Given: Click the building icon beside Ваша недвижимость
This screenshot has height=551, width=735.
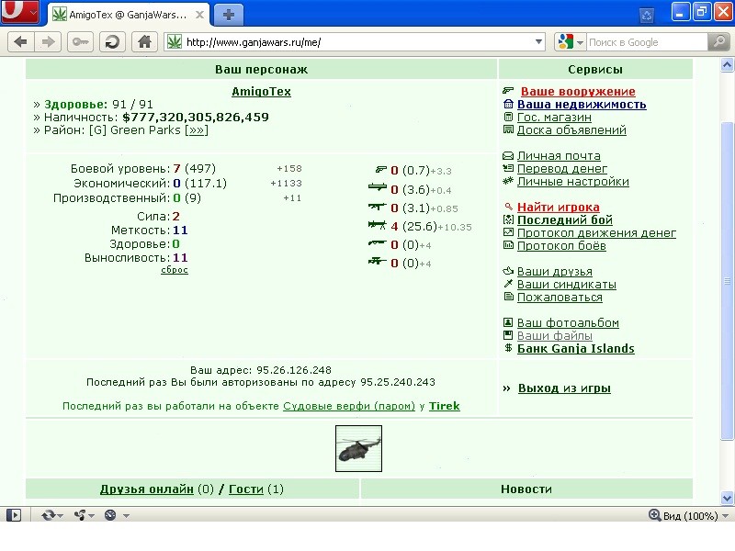Looking at the screenshot, I should pyautogui.click(x=508, y=104).
